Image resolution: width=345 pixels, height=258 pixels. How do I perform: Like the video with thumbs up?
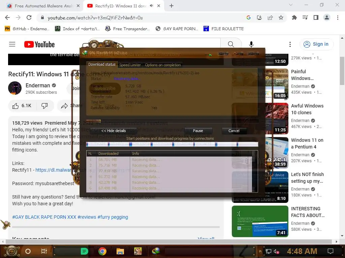coord(22,106)
